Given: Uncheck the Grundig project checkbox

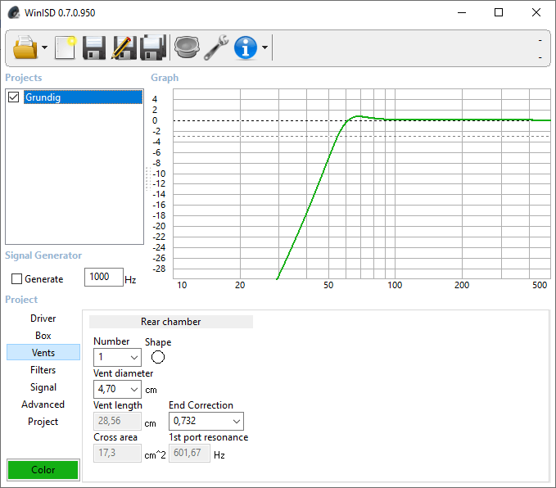Looking at the screenshot, I should [x=13, y=97].
